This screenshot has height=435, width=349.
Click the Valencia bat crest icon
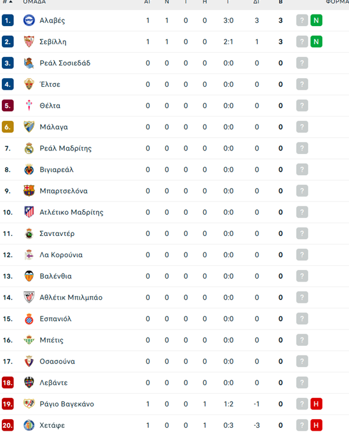point(29,276)
